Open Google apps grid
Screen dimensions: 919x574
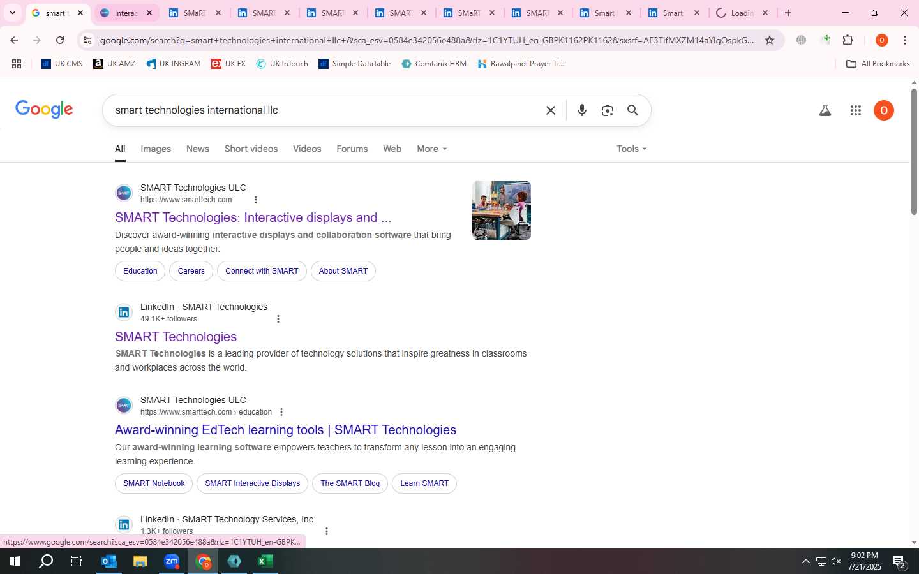(856, 110)
